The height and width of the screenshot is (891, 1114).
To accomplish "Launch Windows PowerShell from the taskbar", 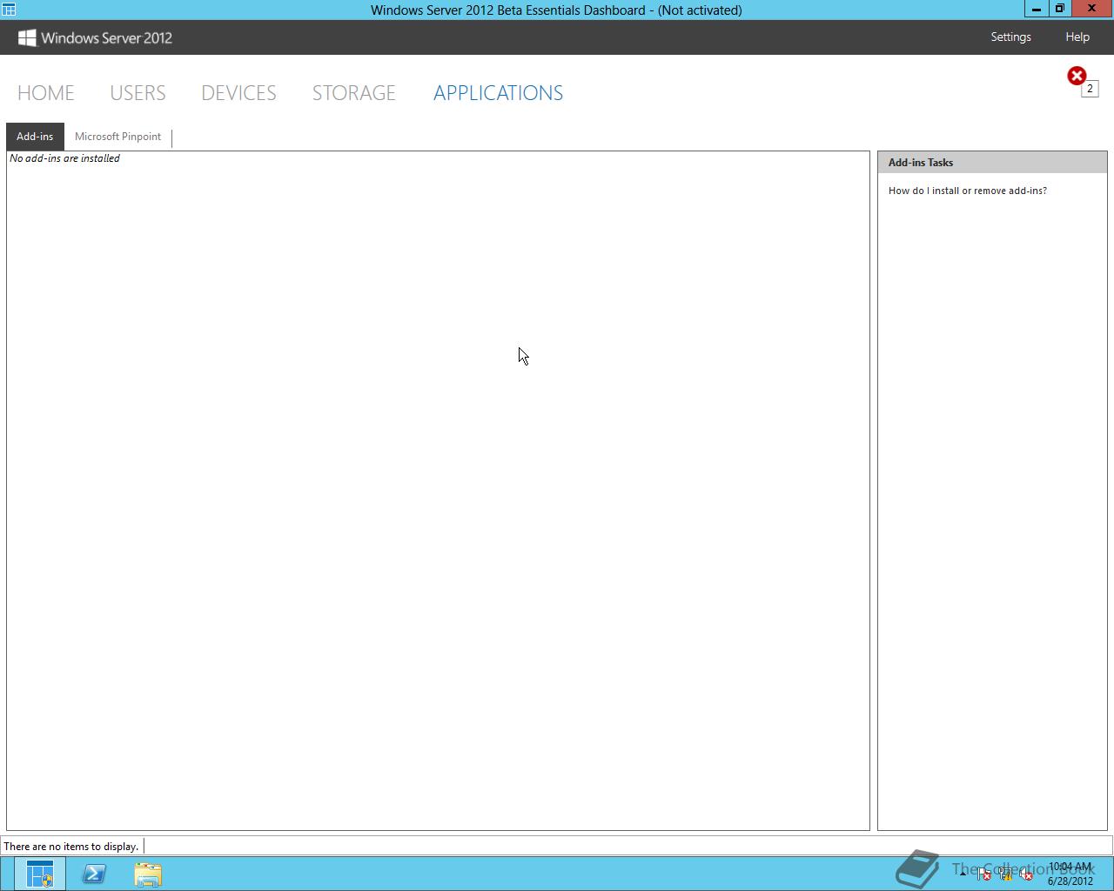I will [94, 874].
